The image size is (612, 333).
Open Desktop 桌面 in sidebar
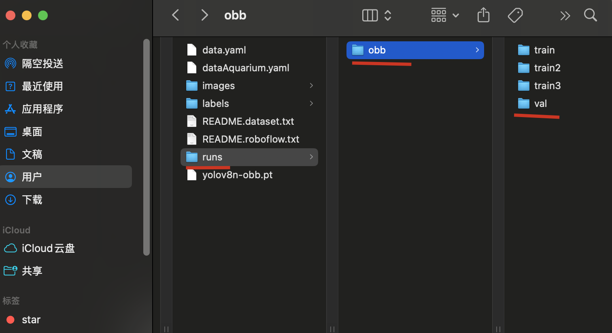[x=66, y=132]
